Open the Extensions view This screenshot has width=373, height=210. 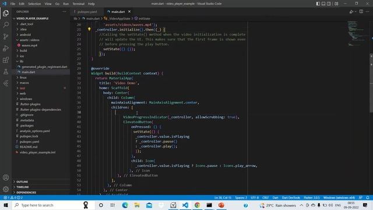click(6, 60)
